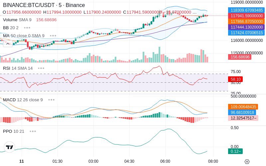Click the RSI 14 SMA 14 legend label
The height and width of the screenshot is (166, 266).
(x=18, y=68)
